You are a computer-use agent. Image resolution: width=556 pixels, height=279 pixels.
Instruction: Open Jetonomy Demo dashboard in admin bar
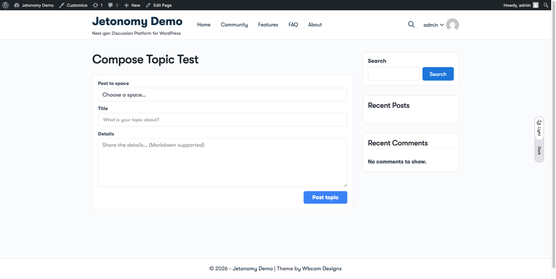tap(34, 5)
